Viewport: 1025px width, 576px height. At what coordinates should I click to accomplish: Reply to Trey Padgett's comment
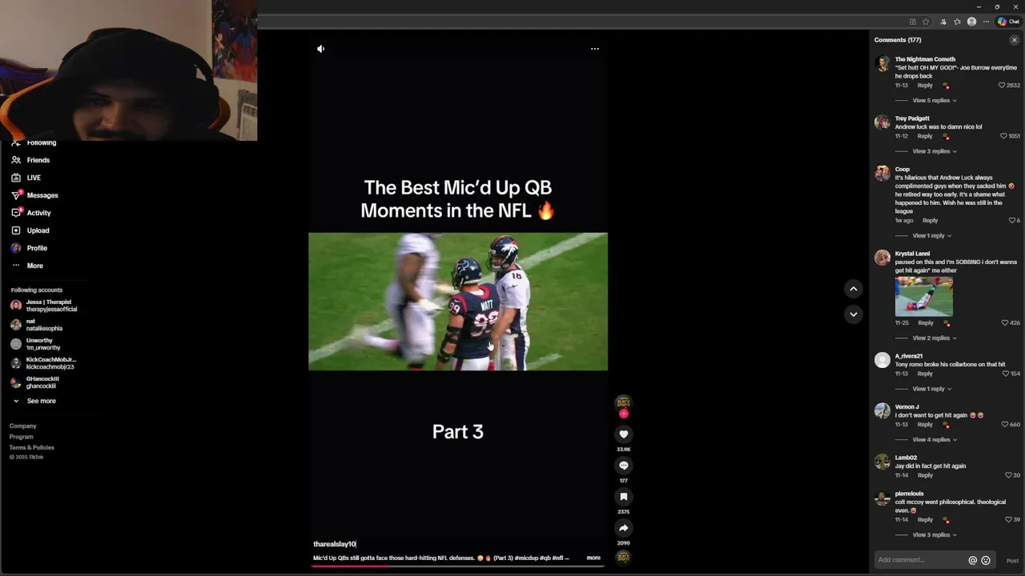[925, 136]
